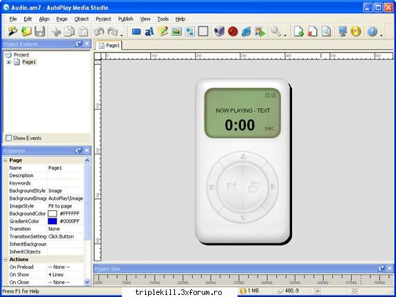Click the Zoom magnifier icon
396x297 pixels.
tap(275, 32)
